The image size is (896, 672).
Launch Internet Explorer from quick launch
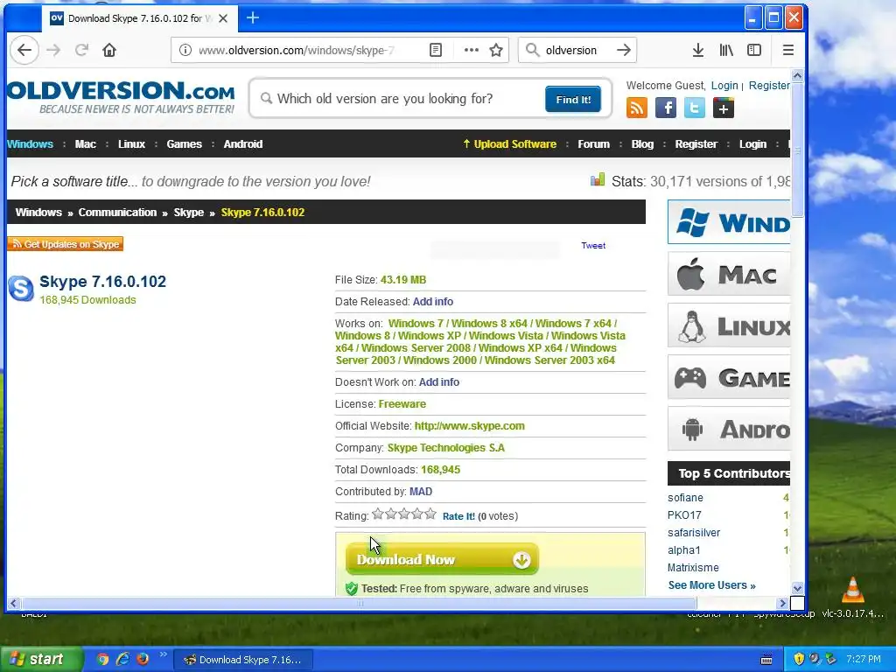pos(122,659)
